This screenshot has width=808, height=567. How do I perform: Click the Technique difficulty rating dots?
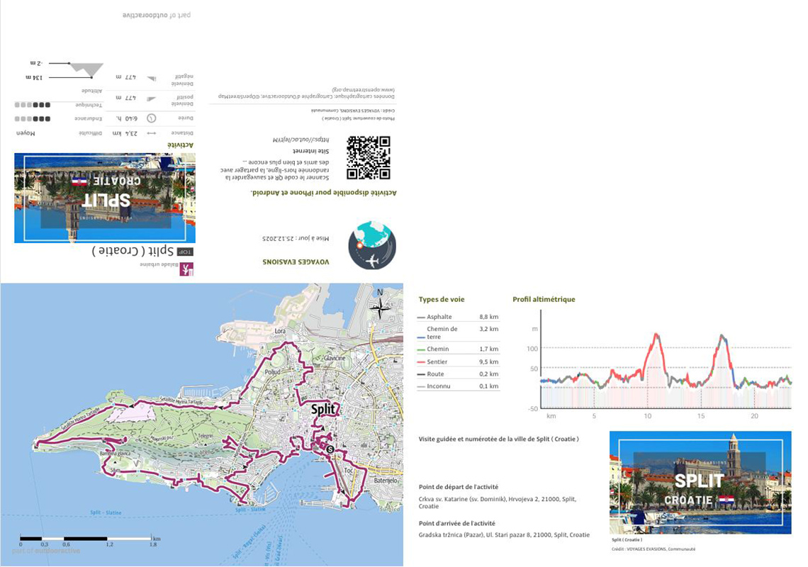(x=33, y=103)
